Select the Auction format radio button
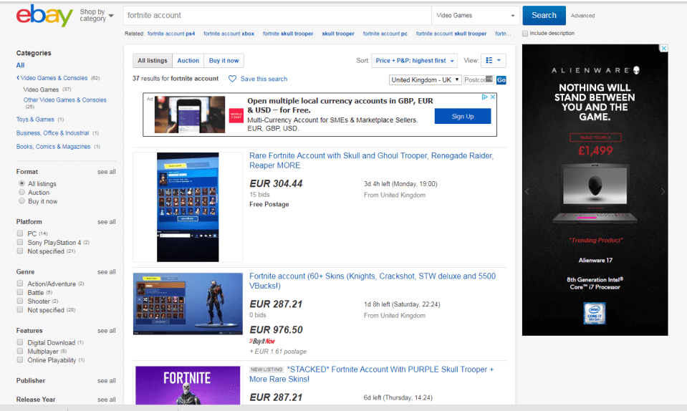 [x=21, y=192]
